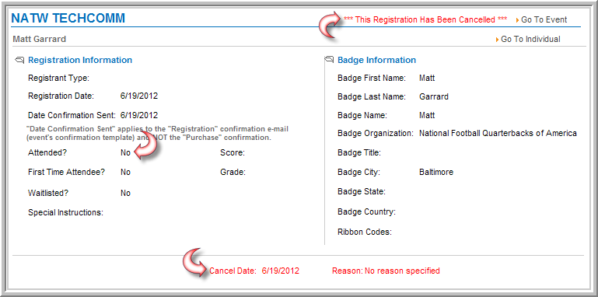
Task: Click the Badge Country label
Action: [366, 211]
